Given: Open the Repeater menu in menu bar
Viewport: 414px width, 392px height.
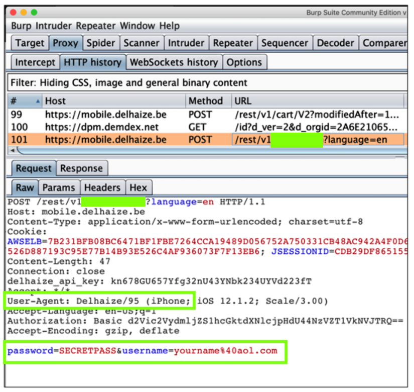Looking at the screenshot, I should pos(96,26).
